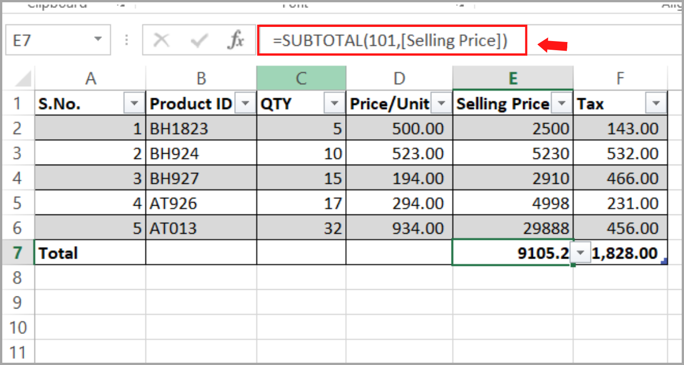
Task: Open the Selling Price column filter icon
Action: point(562,103)
